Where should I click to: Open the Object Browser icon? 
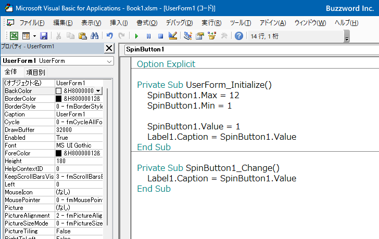pos(212,36)
